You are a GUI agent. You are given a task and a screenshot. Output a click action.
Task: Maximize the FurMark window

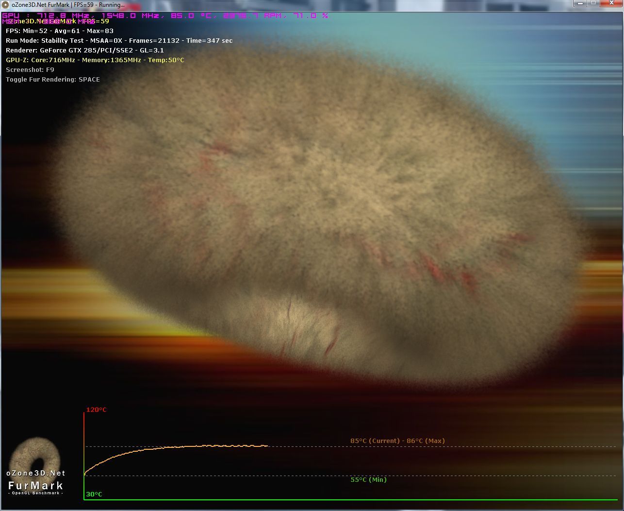tap(593, 3)
